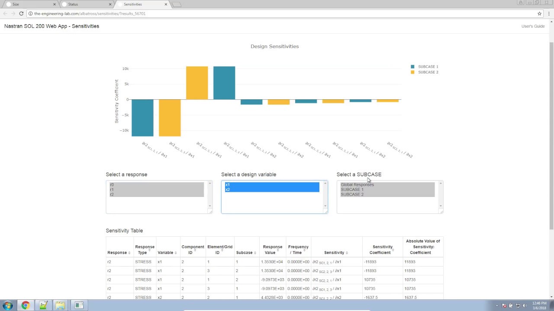Screen dimensions: 554x311
Task: Sort table by Element/Grid ID column
Action: point(220,250)
